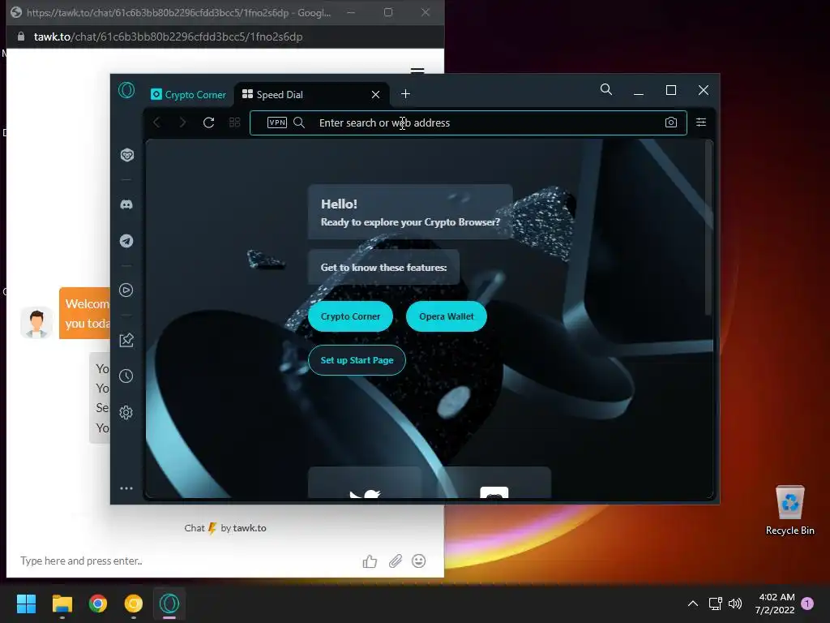Open network status icon in tray
The height and width of the screenshot is (623, 830).
point(715,604)
